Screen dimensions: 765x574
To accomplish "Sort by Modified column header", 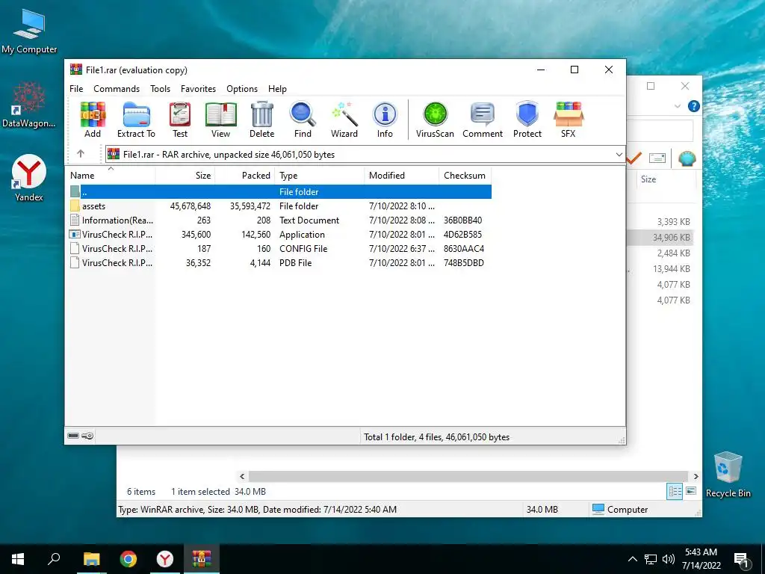I will pos(401,175).
